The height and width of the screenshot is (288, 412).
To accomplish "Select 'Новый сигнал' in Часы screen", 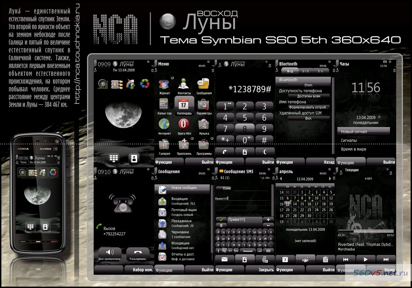I will [364, 131].
